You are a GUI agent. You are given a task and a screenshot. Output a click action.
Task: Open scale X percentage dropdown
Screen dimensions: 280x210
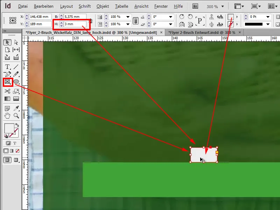point(128,17)
